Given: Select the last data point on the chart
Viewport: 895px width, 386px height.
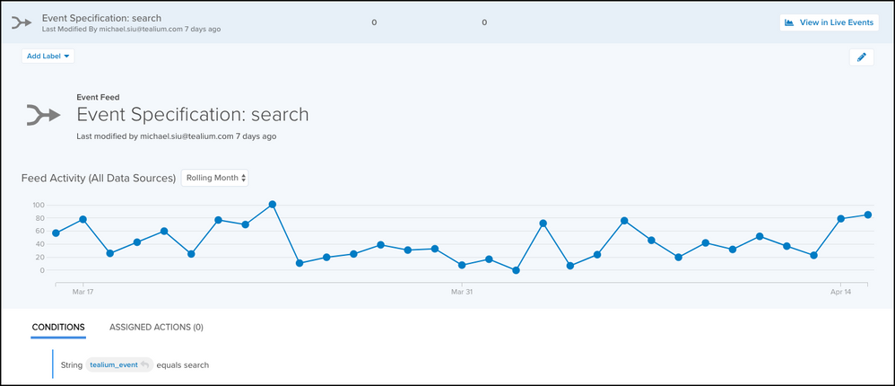Looking at the screenshot, I should (x=868, y=215).
